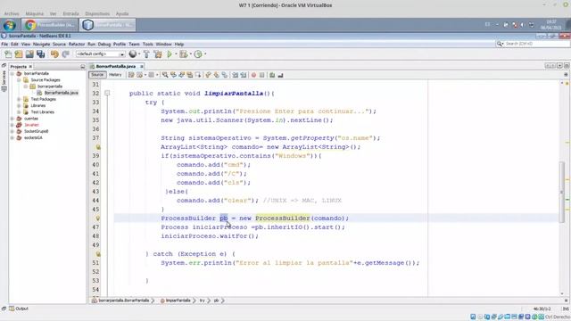The image size is (571, 321).
Task: Open the dropdown arrow beside Run button
Action: click(x=176, y=54)
